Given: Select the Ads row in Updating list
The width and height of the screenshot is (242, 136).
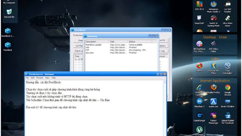Looking at the screenshot, I should pyautogui.click(x=121, y=48).
